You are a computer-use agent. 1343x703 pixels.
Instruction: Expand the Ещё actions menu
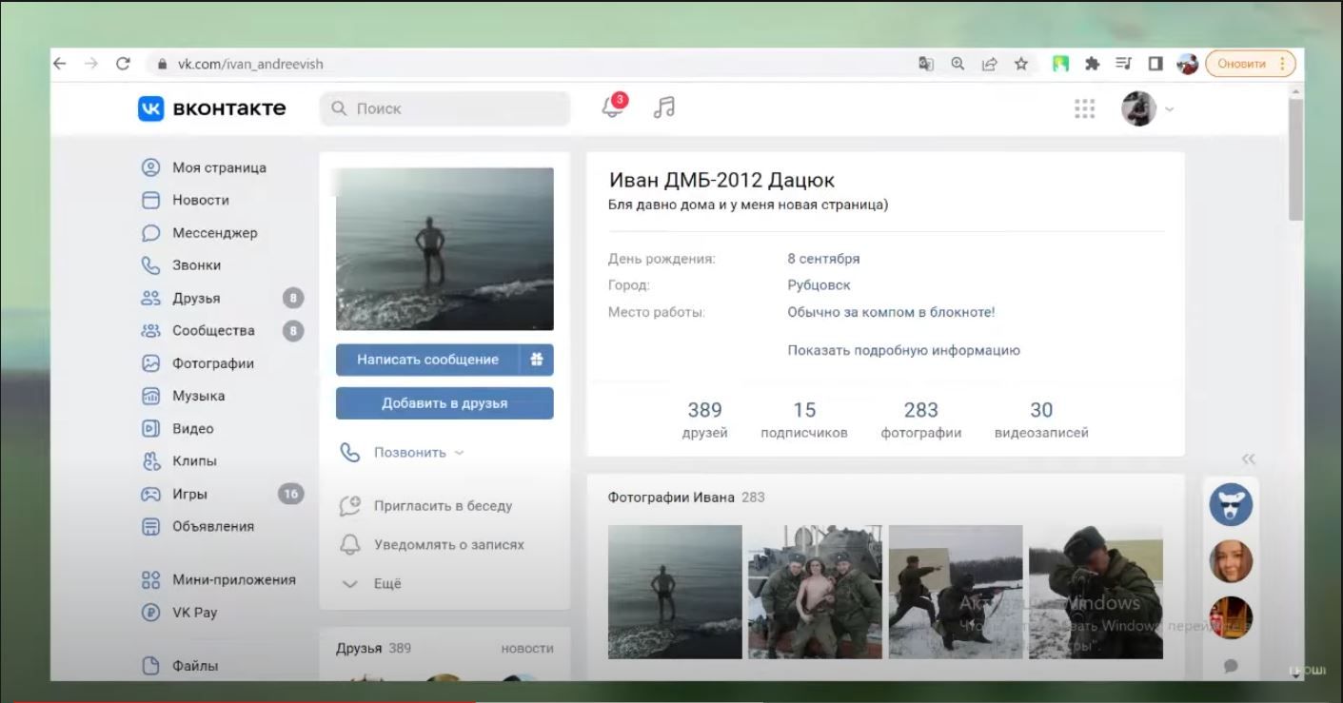click(372, 584)
